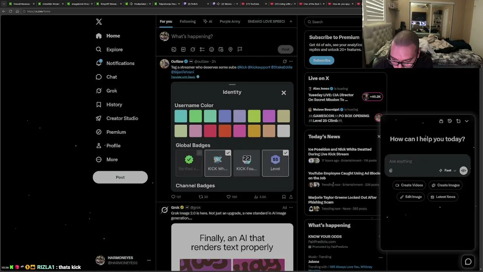Attach a file in Grok chat

[391, 171]
